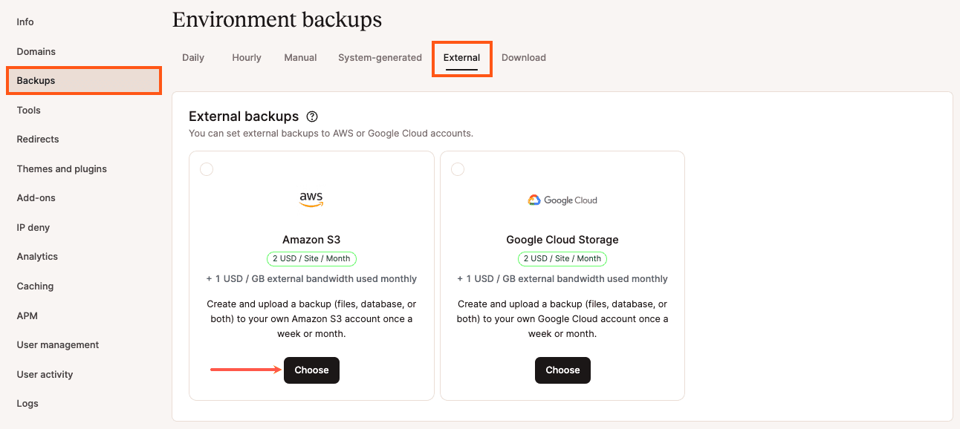Screen dimensions: 960x429
Task: Open the Download backups tab
Action: point(523,57)
